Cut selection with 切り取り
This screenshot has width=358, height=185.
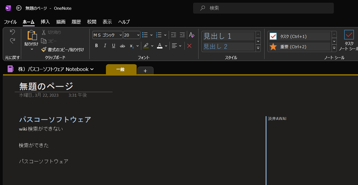[51, 32]
